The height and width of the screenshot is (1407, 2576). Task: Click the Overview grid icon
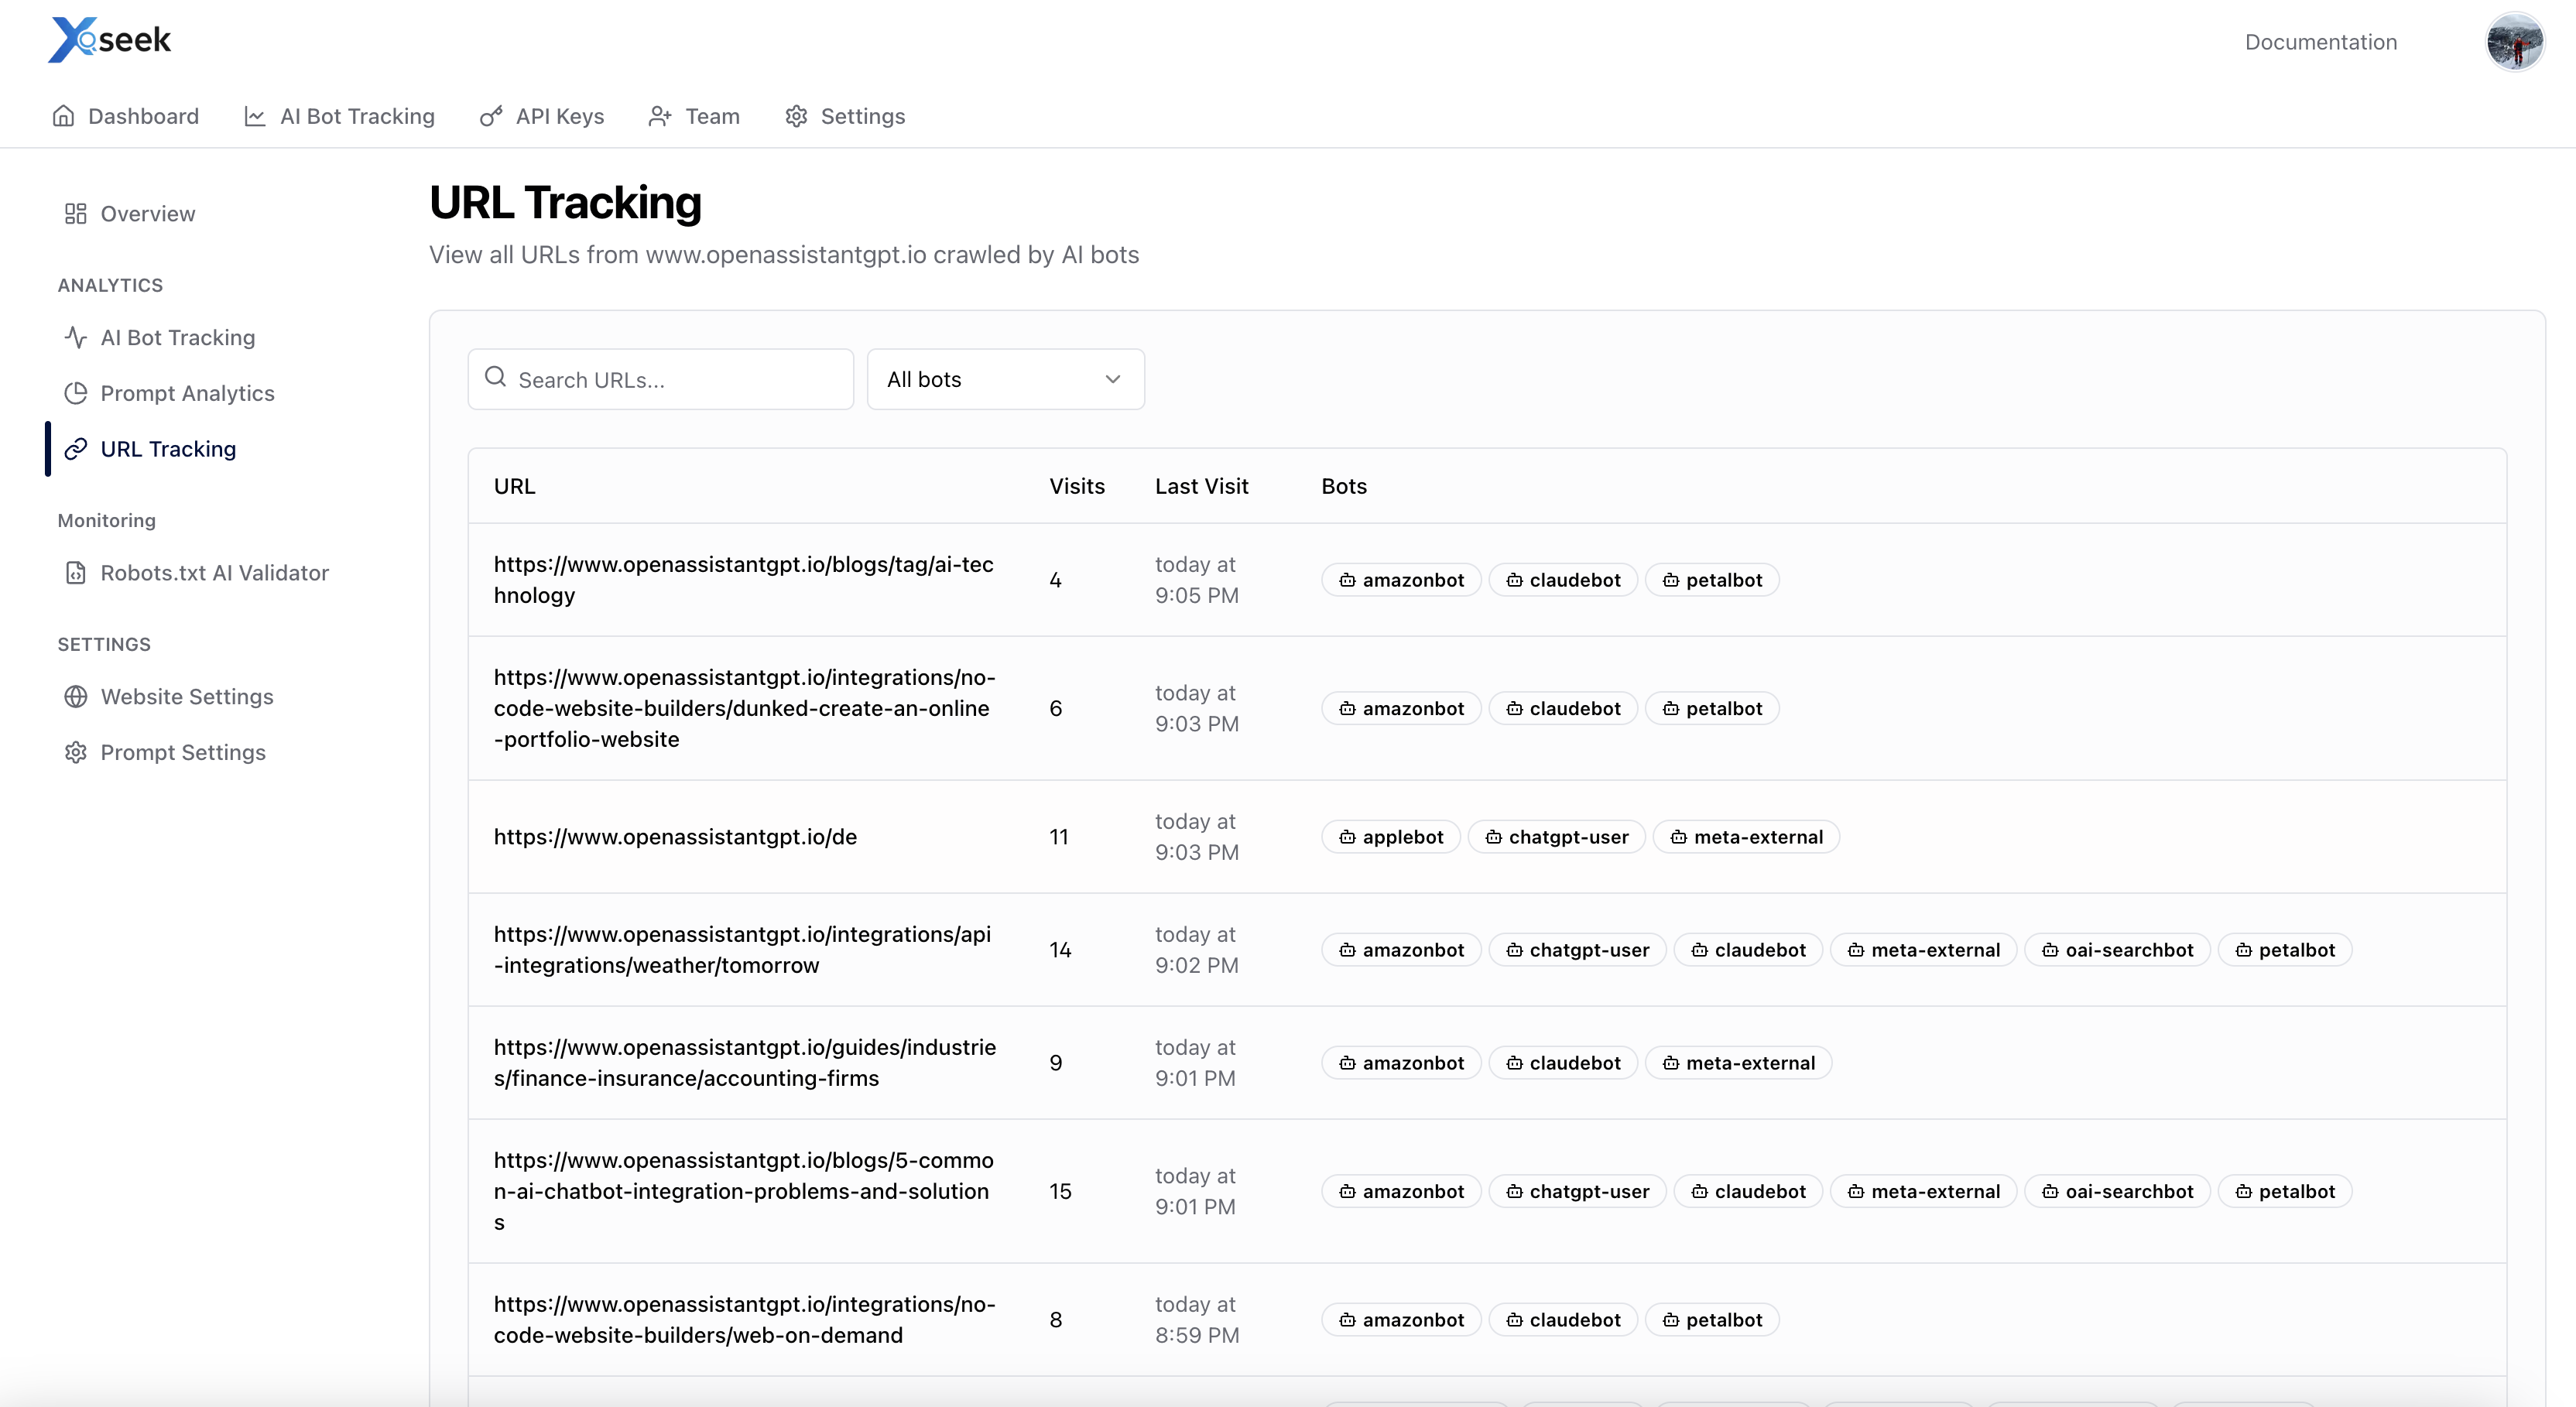point(76,214)
